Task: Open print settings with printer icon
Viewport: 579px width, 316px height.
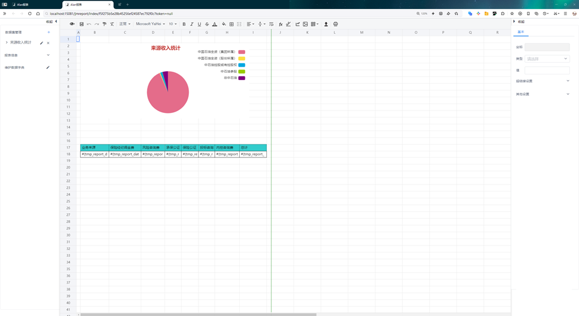Action: click(336, 24)
